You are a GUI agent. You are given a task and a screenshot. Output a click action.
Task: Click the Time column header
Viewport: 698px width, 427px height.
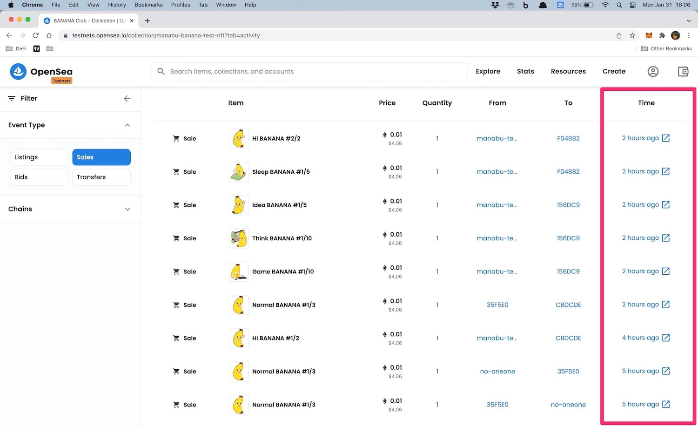pos(646,103)
